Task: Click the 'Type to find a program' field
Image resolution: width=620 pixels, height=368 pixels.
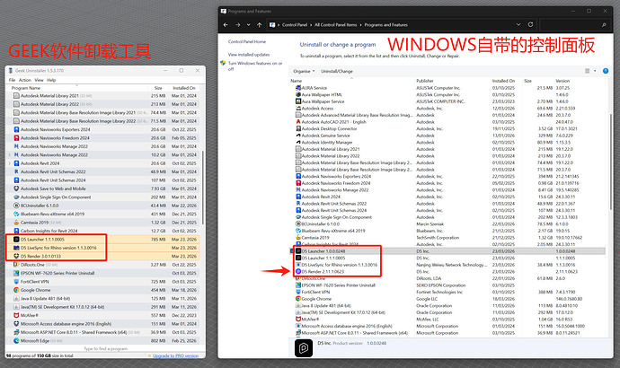Action: 105,348
